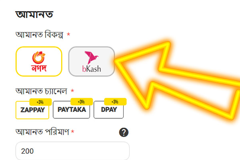Click the আমানত পরিমাণ label
240x160 pixels.
coord(42,132)
